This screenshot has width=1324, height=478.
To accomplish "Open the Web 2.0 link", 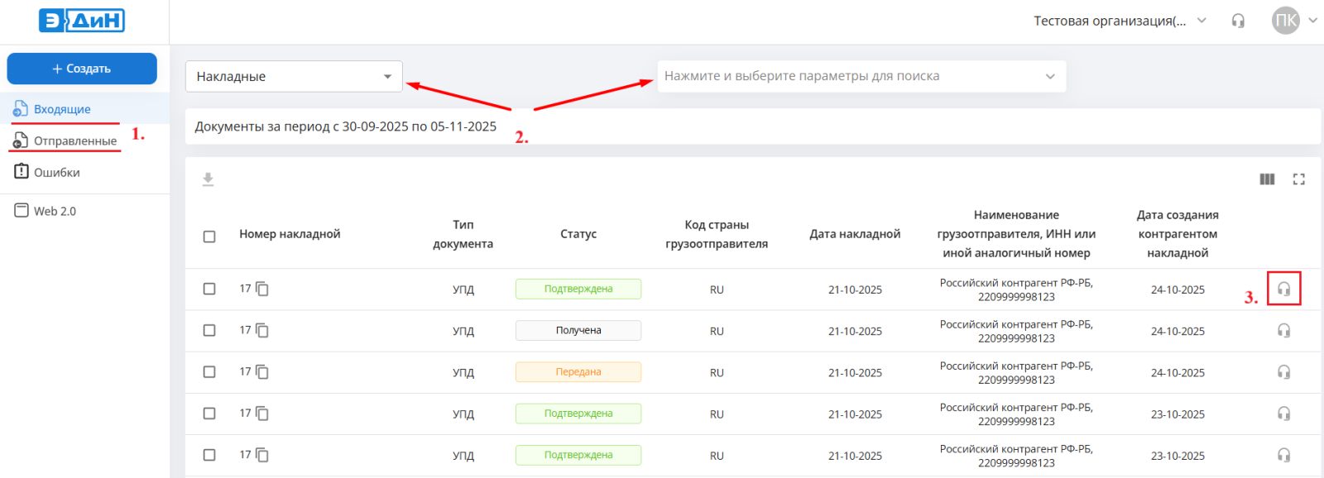I will click(55, 211).
